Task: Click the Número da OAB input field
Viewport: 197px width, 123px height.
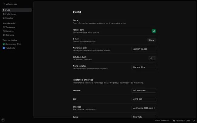Action: 144,49
